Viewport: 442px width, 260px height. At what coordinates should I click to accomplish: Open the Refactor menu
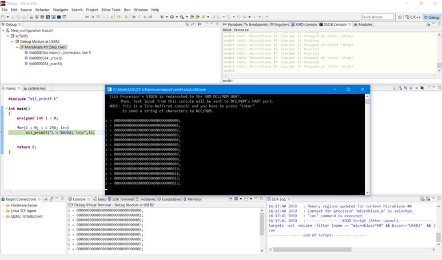[42, 10]
